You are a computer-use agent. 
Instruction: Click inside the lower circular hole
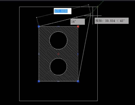pos(58,67)
